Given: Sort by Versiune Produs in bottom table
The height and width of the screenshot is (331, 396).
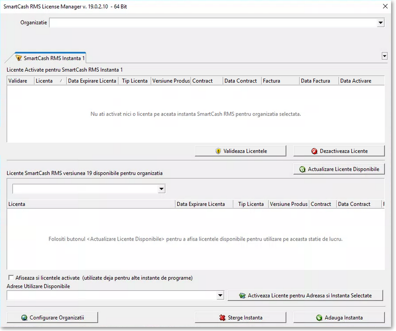Looking at the screenshot, I should point(289,204).
